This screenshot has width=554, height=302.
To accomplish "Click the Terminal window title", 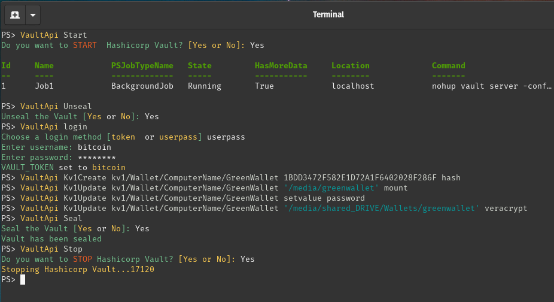I will 328,14.
